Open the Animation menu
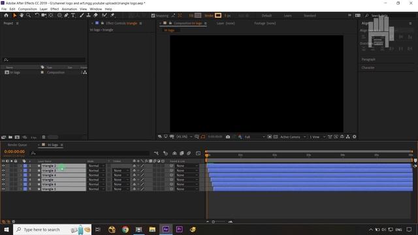Viewport: 418px width, 235px height. [x=69, y=9]
